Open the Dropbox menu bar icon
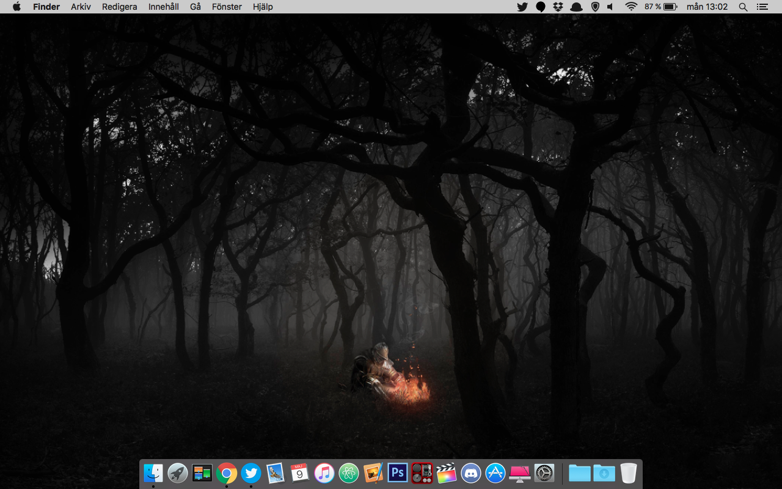 [558, 7]
